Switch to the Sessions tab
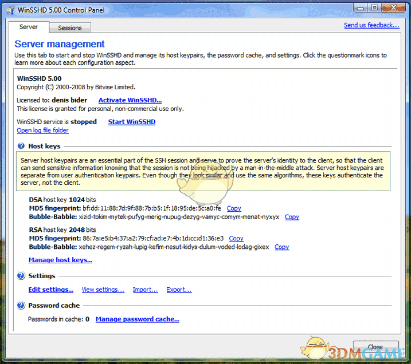The height and width of the screenshot is (364, 411). [70, 27]
